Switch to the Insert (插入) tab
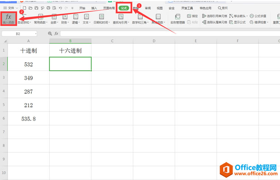The height and width of the screenshot is (180, 280). click(94, 8)
